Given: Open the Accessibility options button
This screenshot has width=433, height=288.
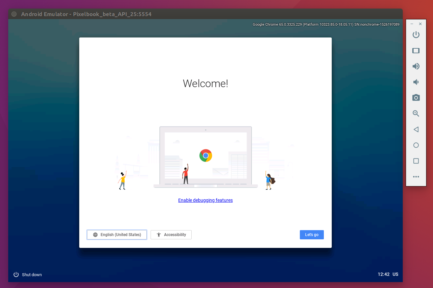Looking at the screenshot, I should tap(171, 235).
